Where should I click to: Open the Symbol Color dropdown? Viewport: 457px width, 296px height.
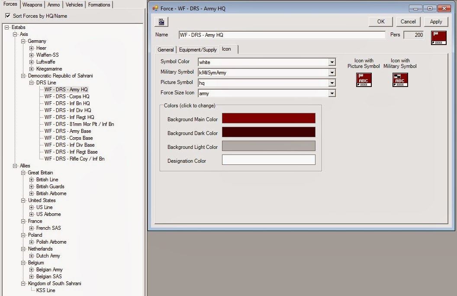[x=331, y=62]
